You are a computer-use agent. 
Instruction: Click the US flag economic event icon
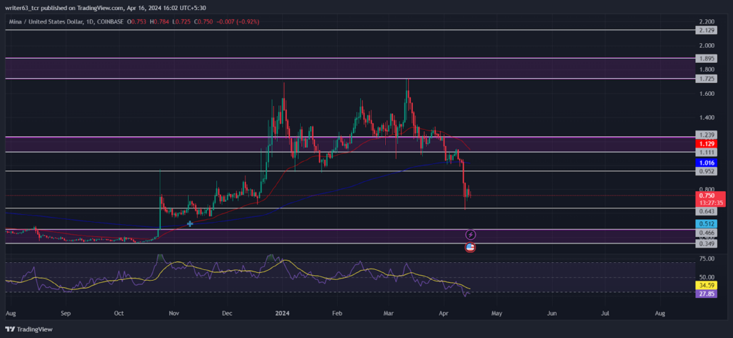coord(471,248)
